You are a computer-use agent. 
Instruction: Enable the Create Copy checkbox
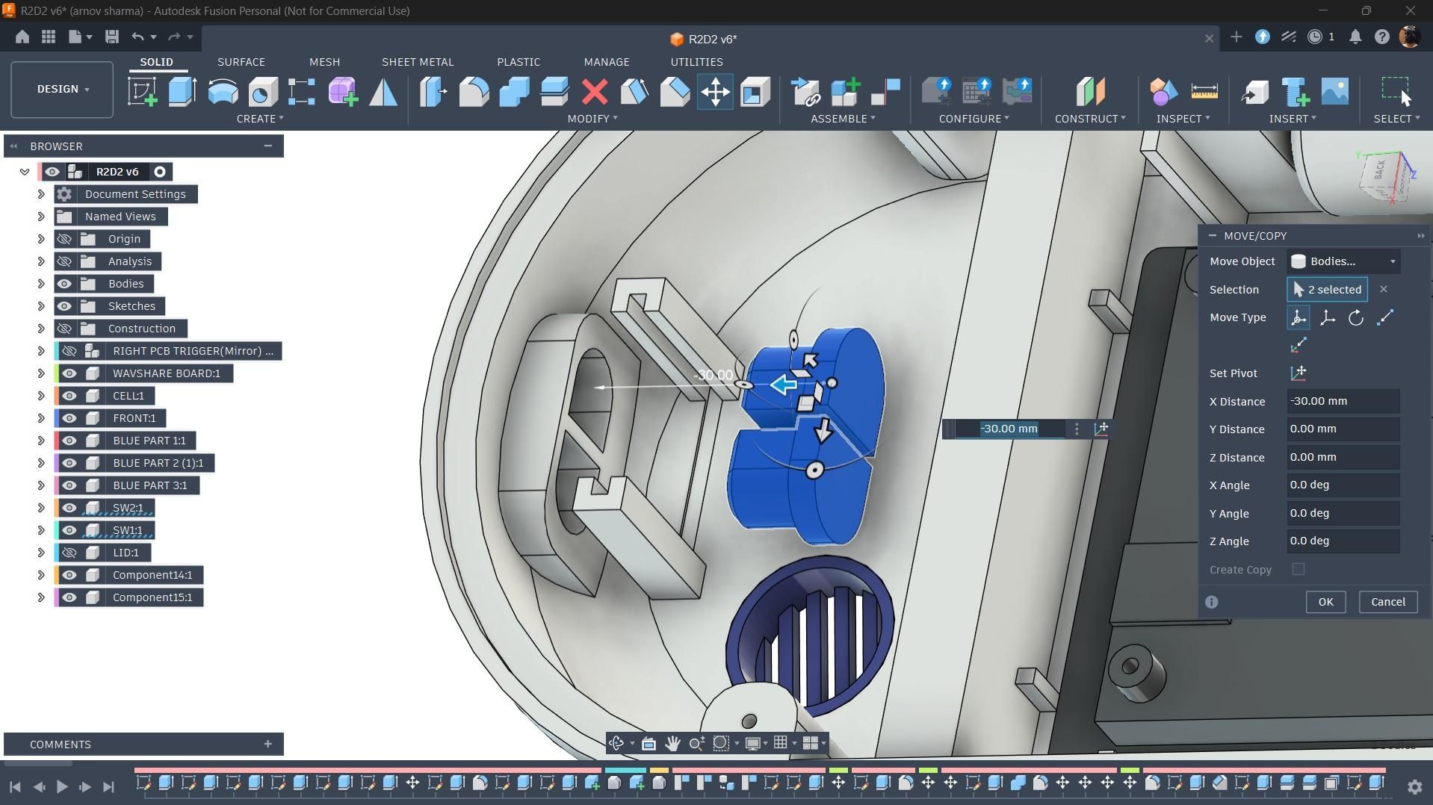(1299, 569)
